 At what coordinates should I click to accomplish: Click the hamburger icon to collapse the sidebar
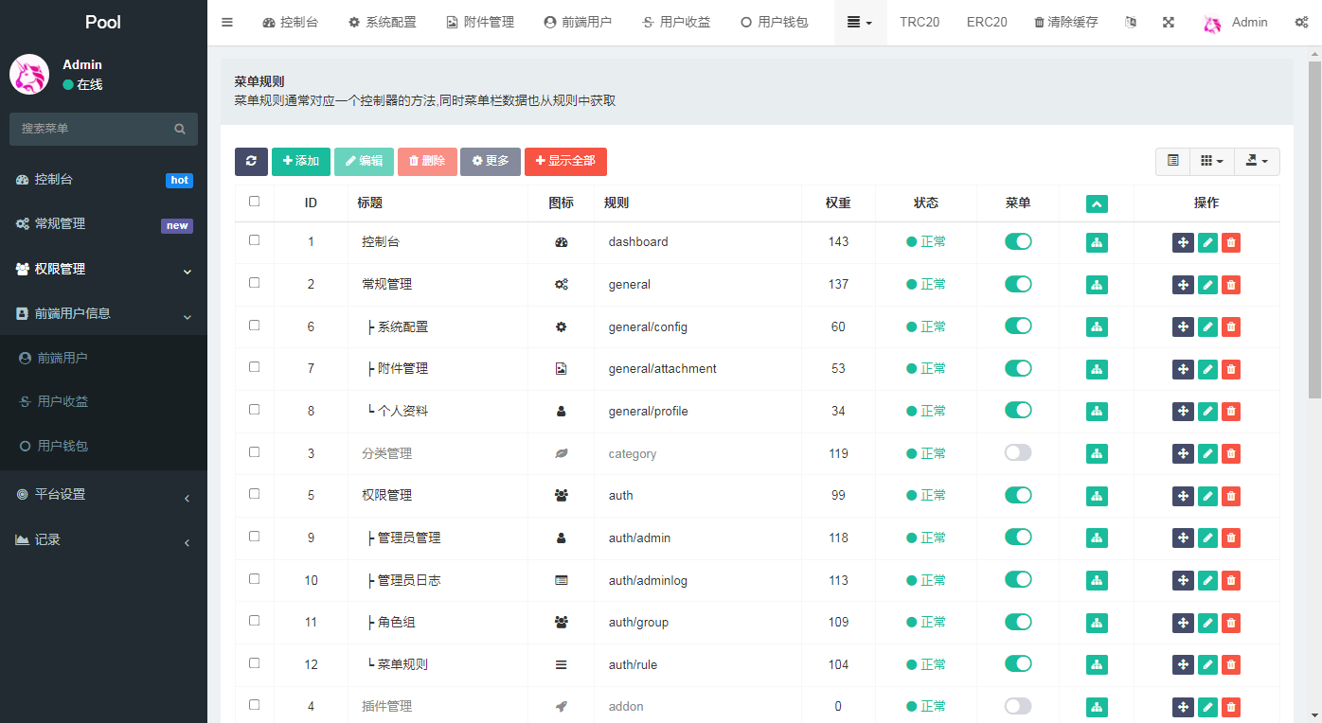coord(227,22)
